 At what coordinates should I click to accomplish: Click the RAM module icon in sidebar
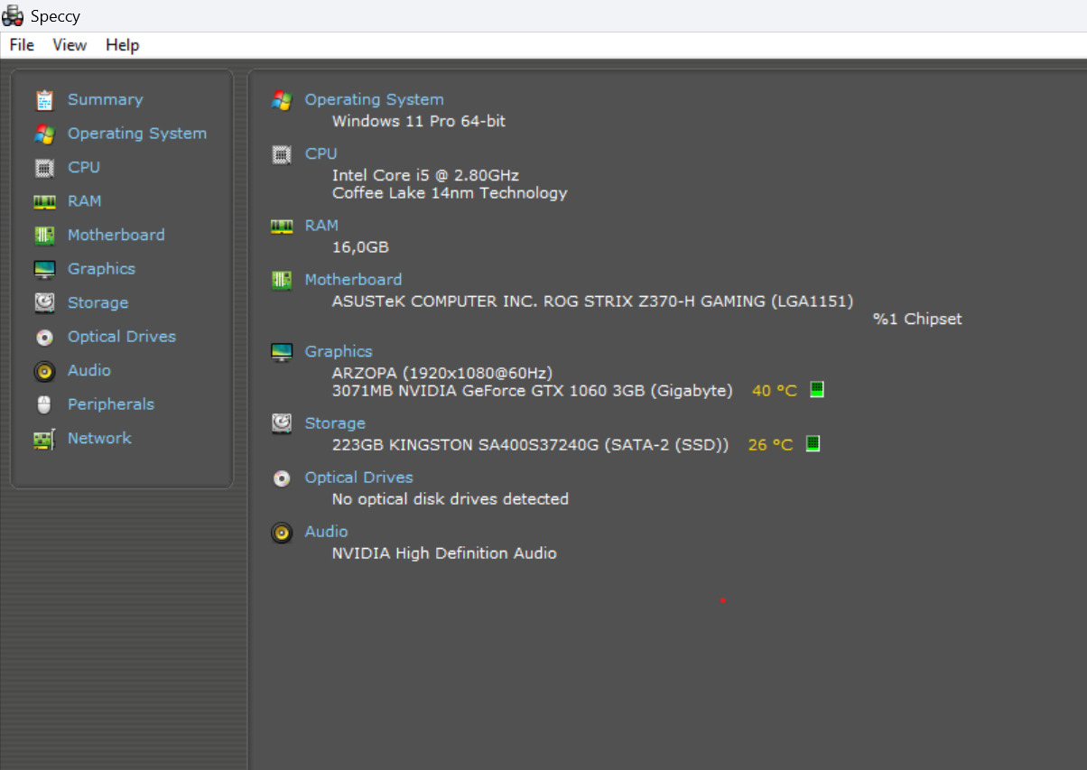pos(44,202)
